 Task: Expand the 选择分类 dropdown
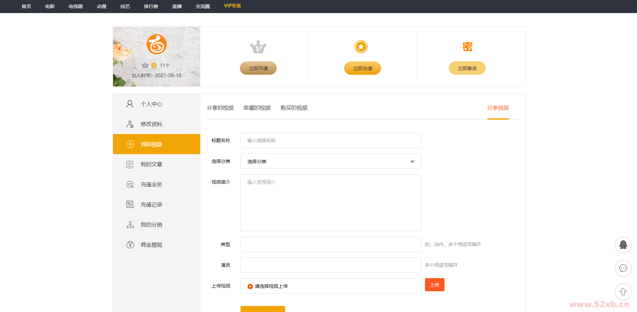[x=330, y=162]
